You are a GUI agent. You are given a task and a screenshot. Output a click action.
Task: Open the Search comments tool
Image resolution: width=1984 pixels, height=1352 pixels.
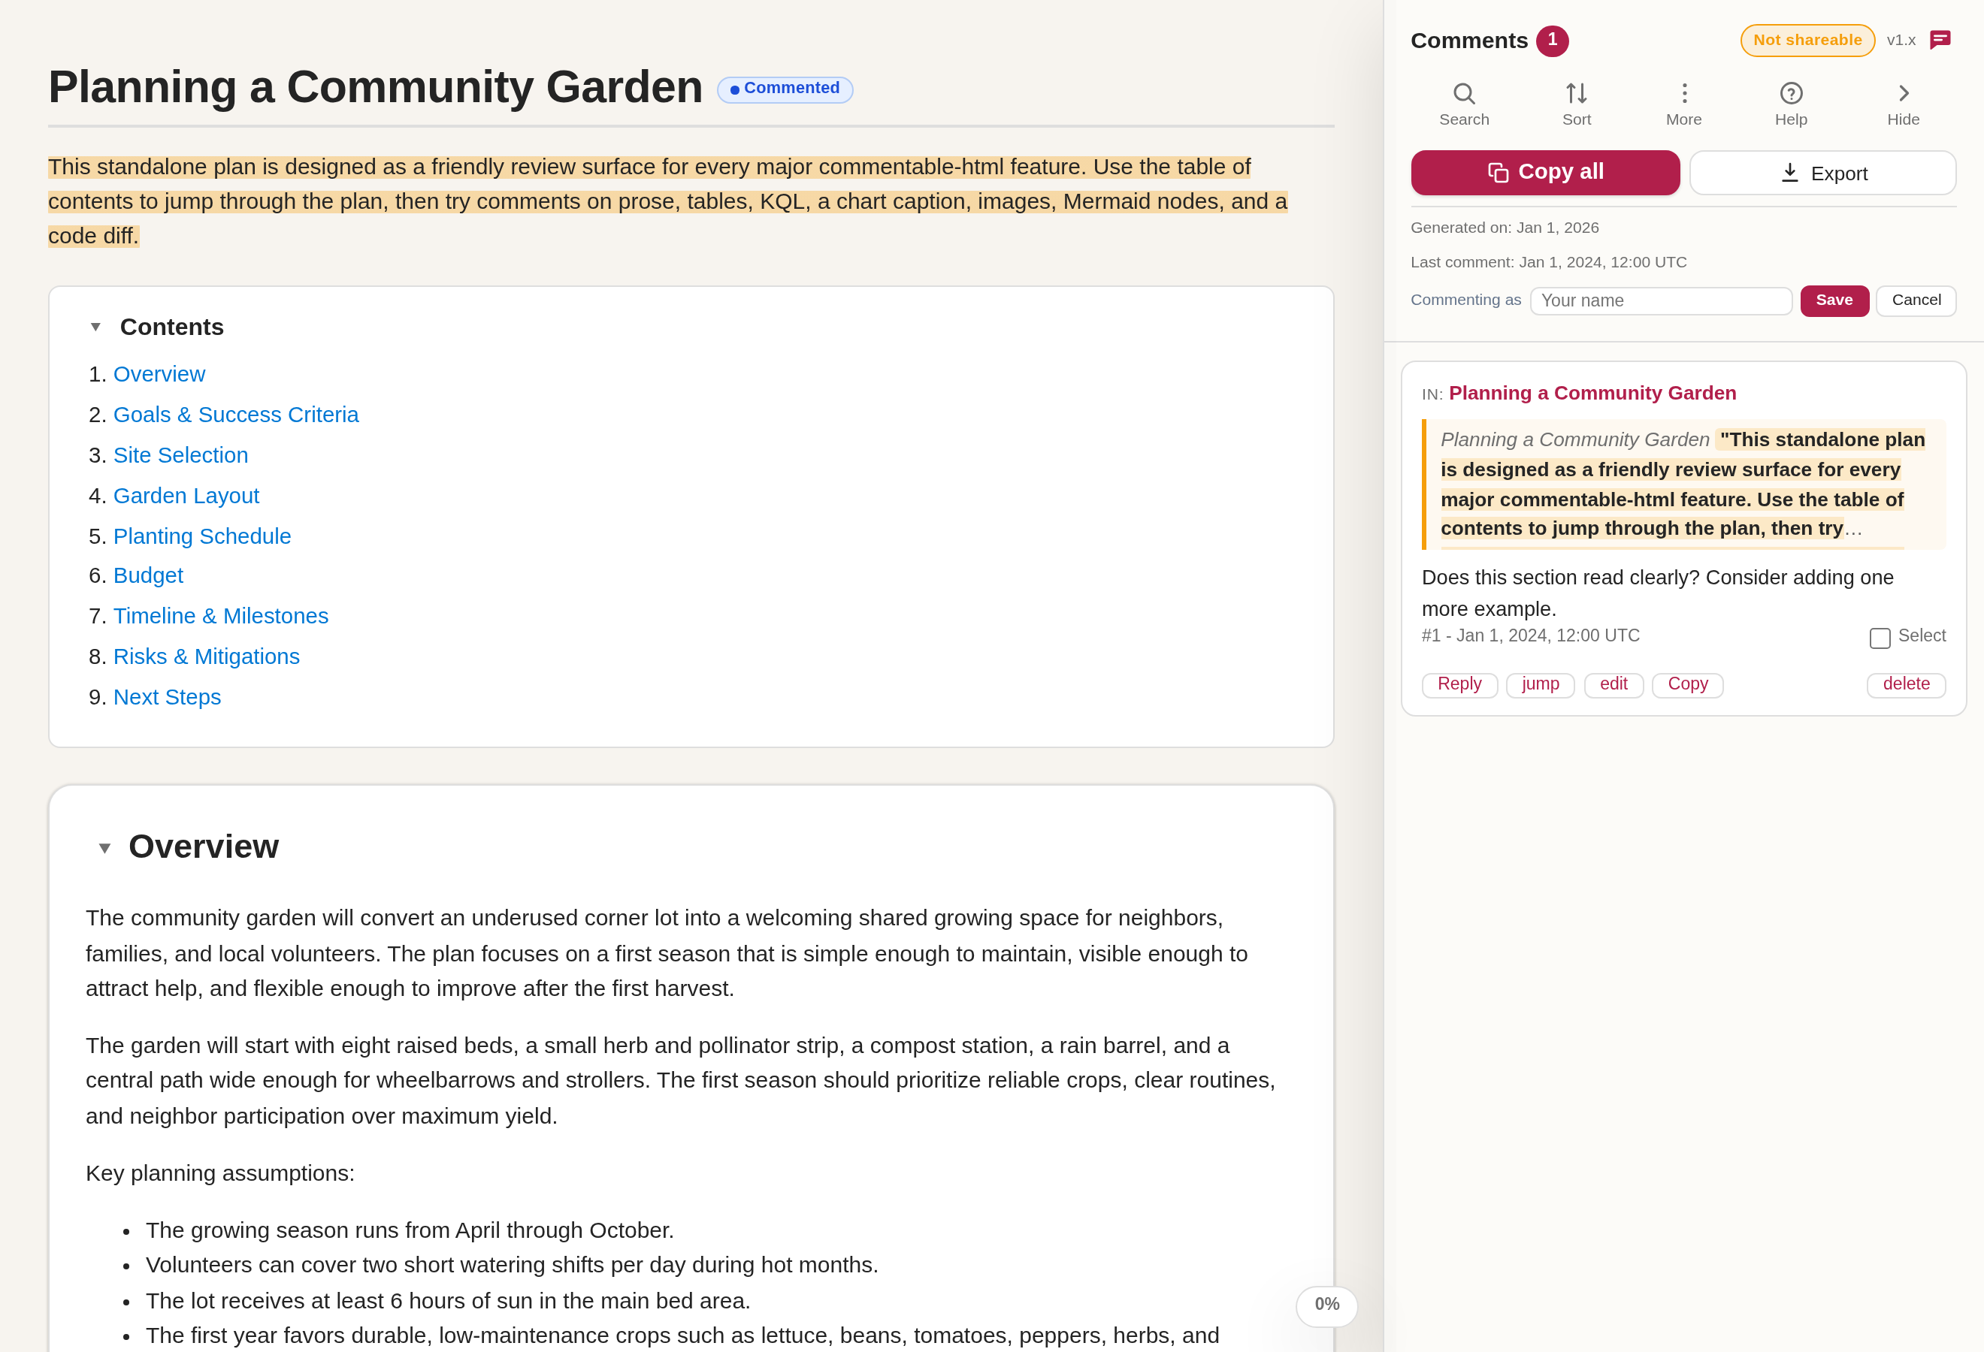point(1463,104)
